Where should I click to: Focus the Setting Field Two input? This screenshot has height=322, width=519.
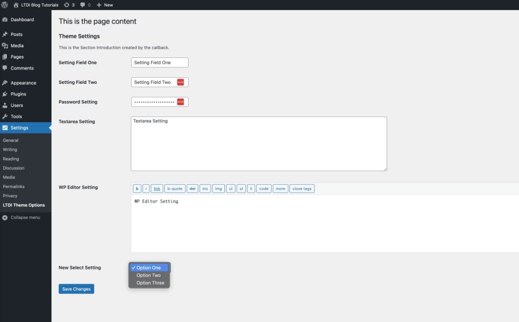click(160, 82)
